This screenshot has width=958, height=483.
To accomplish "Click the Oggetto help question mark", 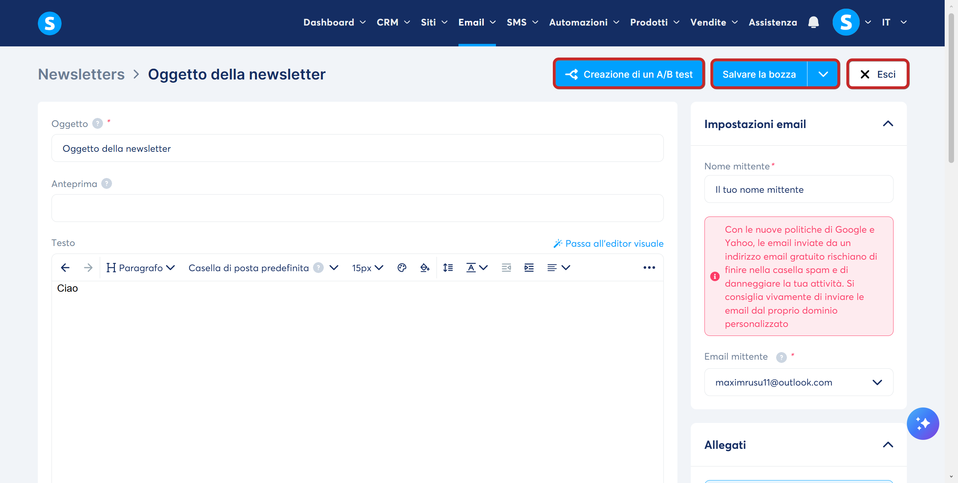I will pyautogui.click(x=98, y=123).
